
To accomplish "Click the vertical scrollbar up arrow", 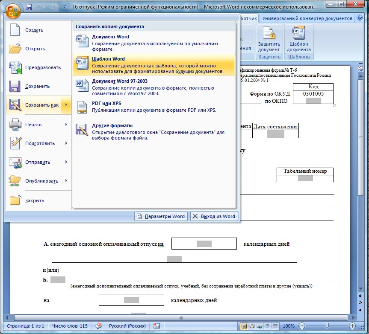I will pyautogui.click(x=360, y=76).
